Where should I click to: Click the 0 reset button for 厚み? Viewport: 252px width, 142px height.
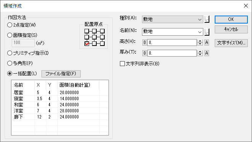145,53
